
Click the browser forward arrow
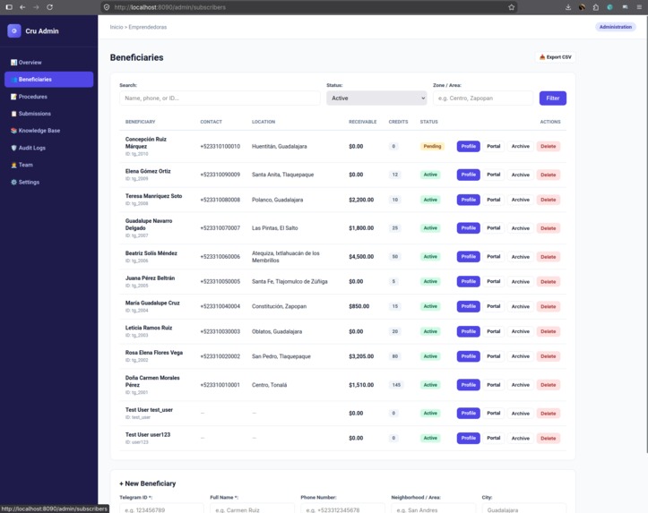(x=36, y=7)
